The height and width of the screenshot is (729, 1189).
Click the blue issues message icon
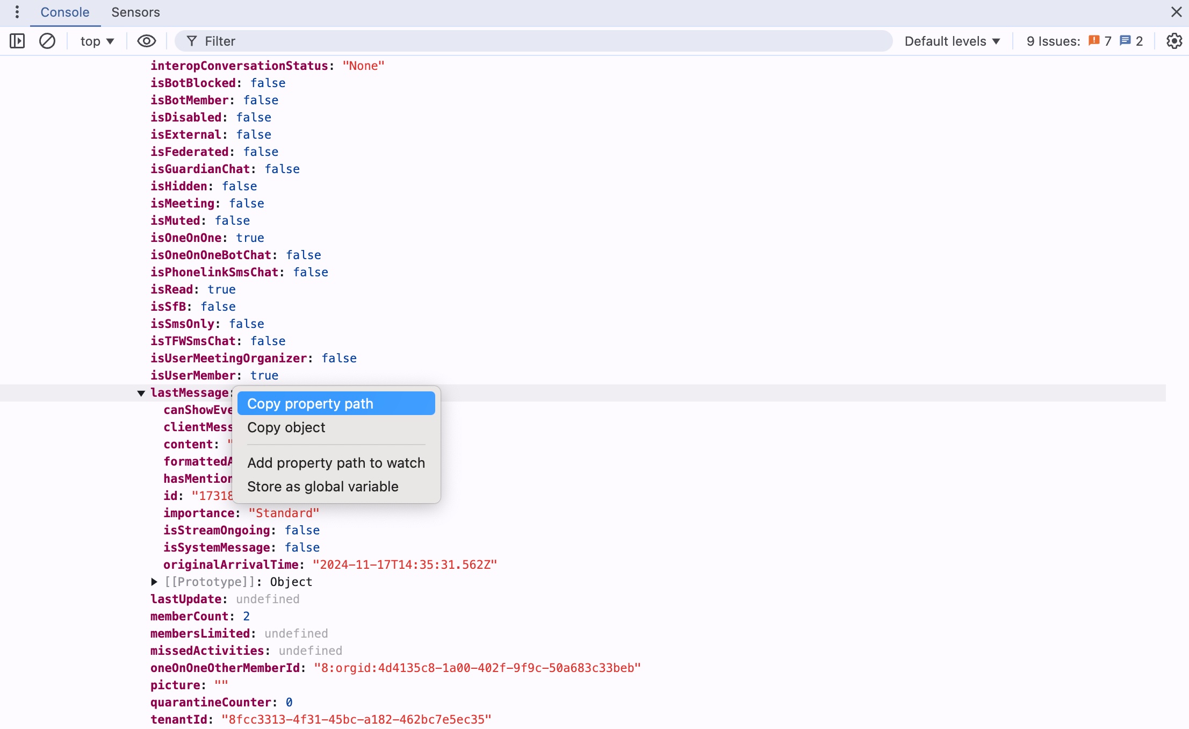pyautogui.click(x=1125, y=41)
